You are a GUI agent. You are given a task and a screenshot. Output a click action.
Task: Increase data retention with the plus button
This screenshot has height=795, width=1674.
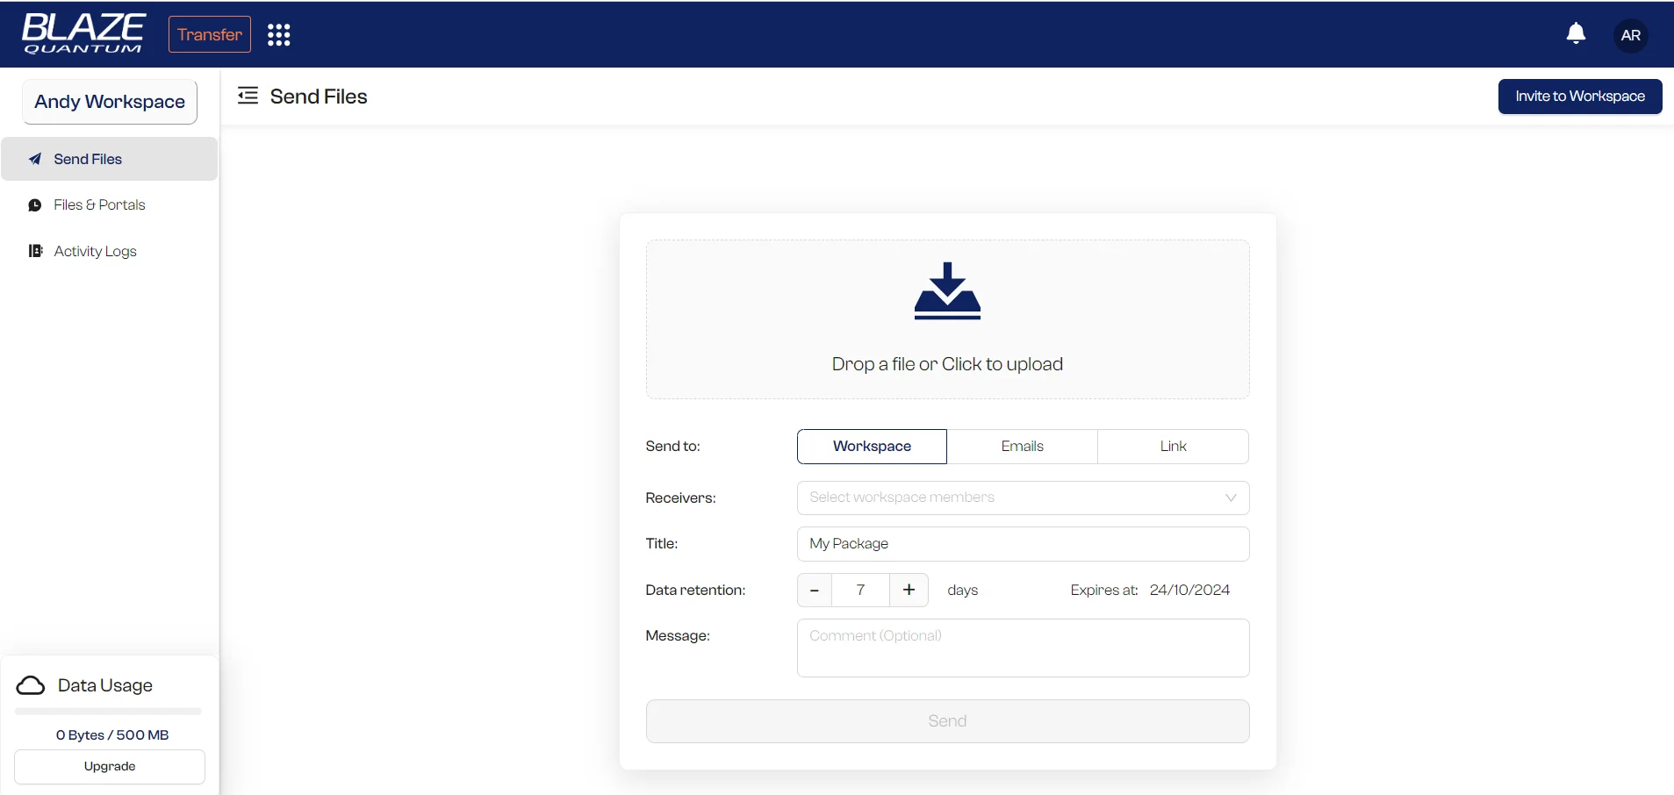click(x=909, y=590)
